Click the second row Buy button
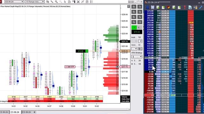 click(134, 12)
